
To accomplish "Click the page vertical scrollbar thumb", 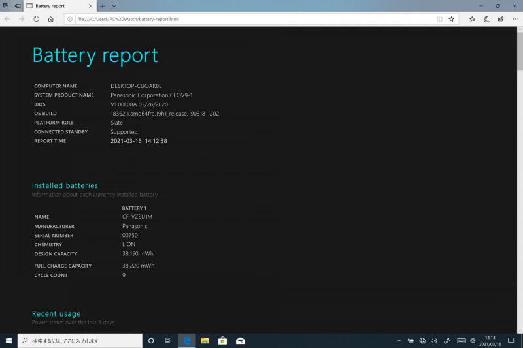I will click(x=520, y=51).
